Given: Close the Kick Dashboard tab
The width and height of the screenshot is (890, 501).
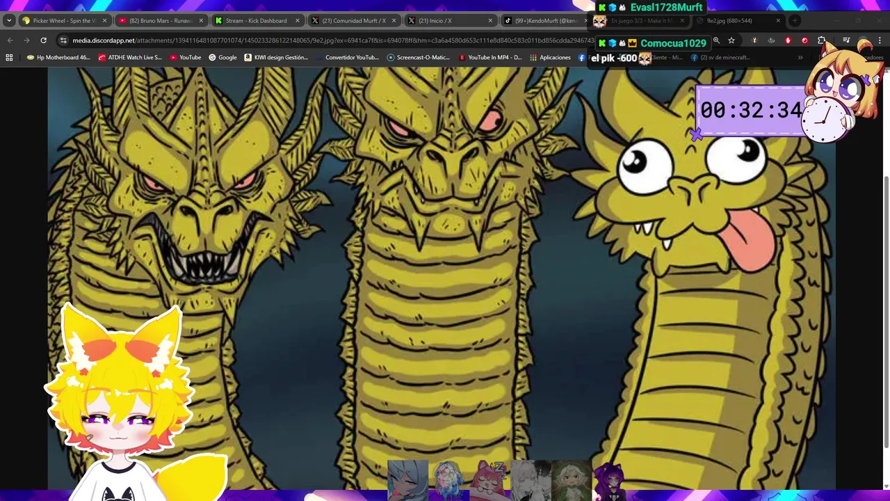Looking at the screenshot, I should pos(298,21).
